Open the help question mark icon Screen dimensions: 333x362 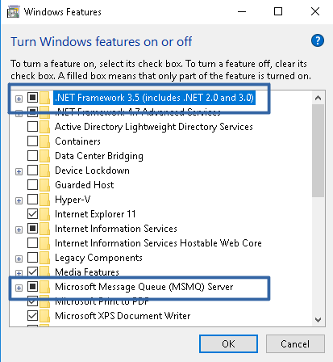click(318, 40)
